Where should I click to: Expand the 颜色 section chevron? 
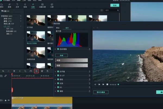55,79
